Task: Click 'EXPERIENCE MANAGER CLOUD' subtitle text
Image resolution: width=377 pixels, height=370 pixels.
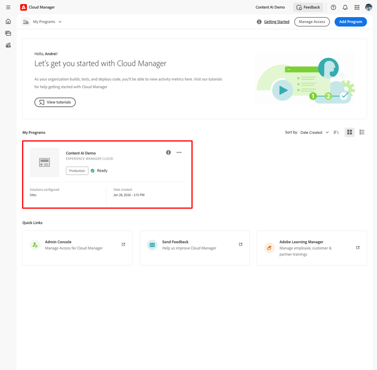Action: tap(89, 159)
